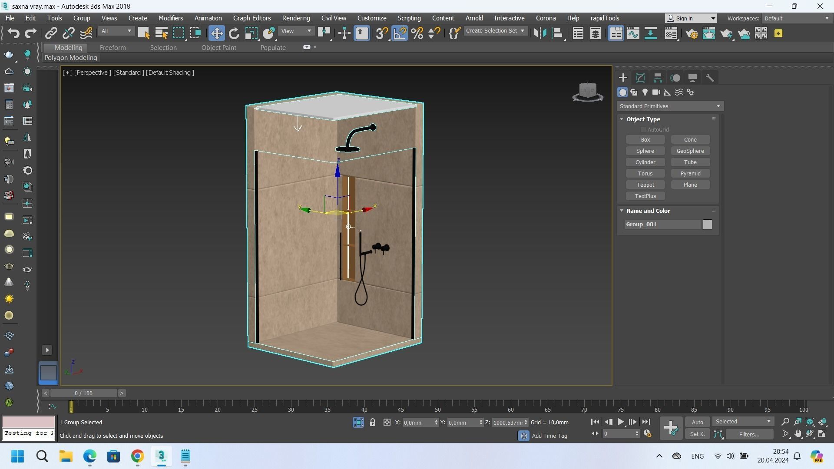
Task: Select the Lights category icon
Action: 645,92
